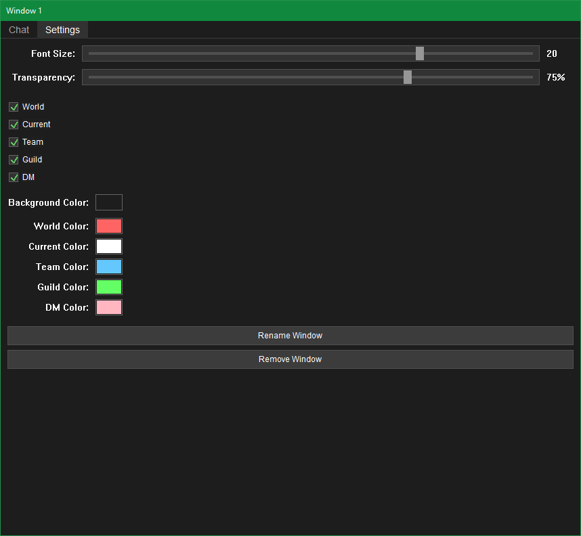
Task: Pick the red World Color swatch
Action: click(x=109, y=226)
